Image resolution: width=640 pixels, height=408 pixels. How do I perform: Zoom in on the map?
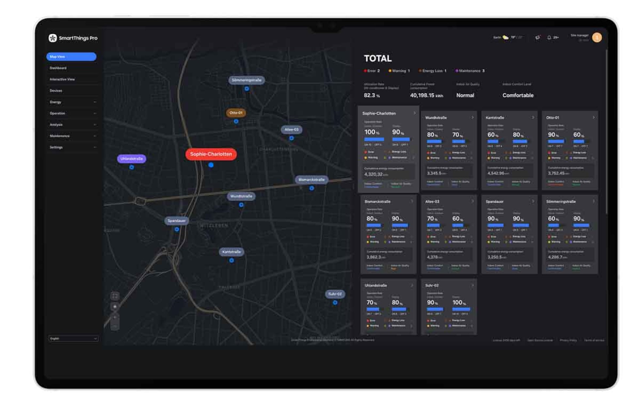coord(115,317)
